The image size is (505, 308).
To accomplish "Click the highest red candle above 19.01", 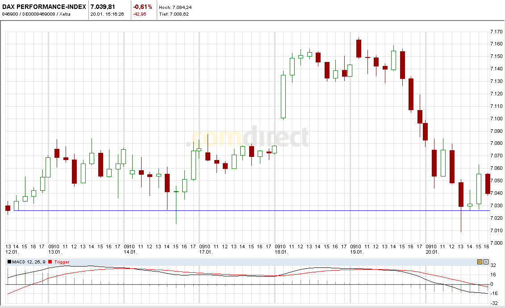I will [359, 49].
